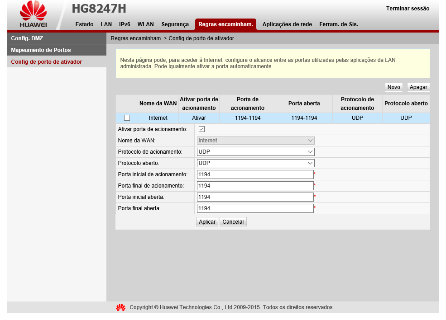Open Config. DMZ in the sidebar

click(x=57, y=38)
